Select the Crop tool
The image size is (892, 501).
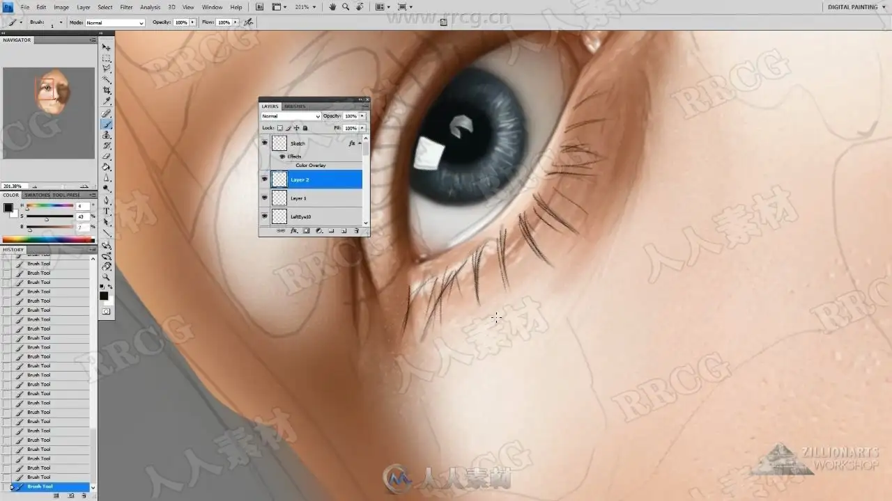[x=107, y=90]
